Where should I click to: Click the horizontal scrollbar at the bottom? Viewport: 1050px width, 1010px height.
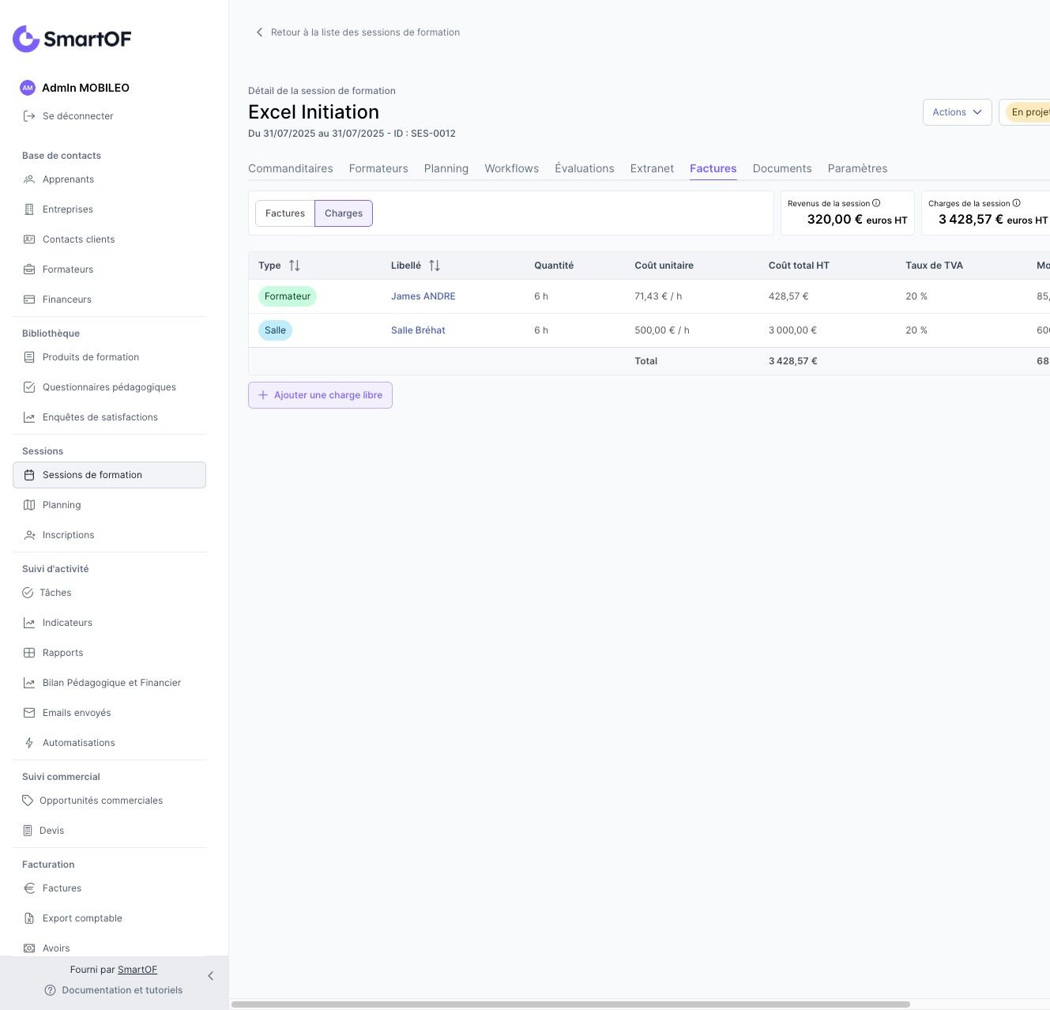tap(570, 1004)
